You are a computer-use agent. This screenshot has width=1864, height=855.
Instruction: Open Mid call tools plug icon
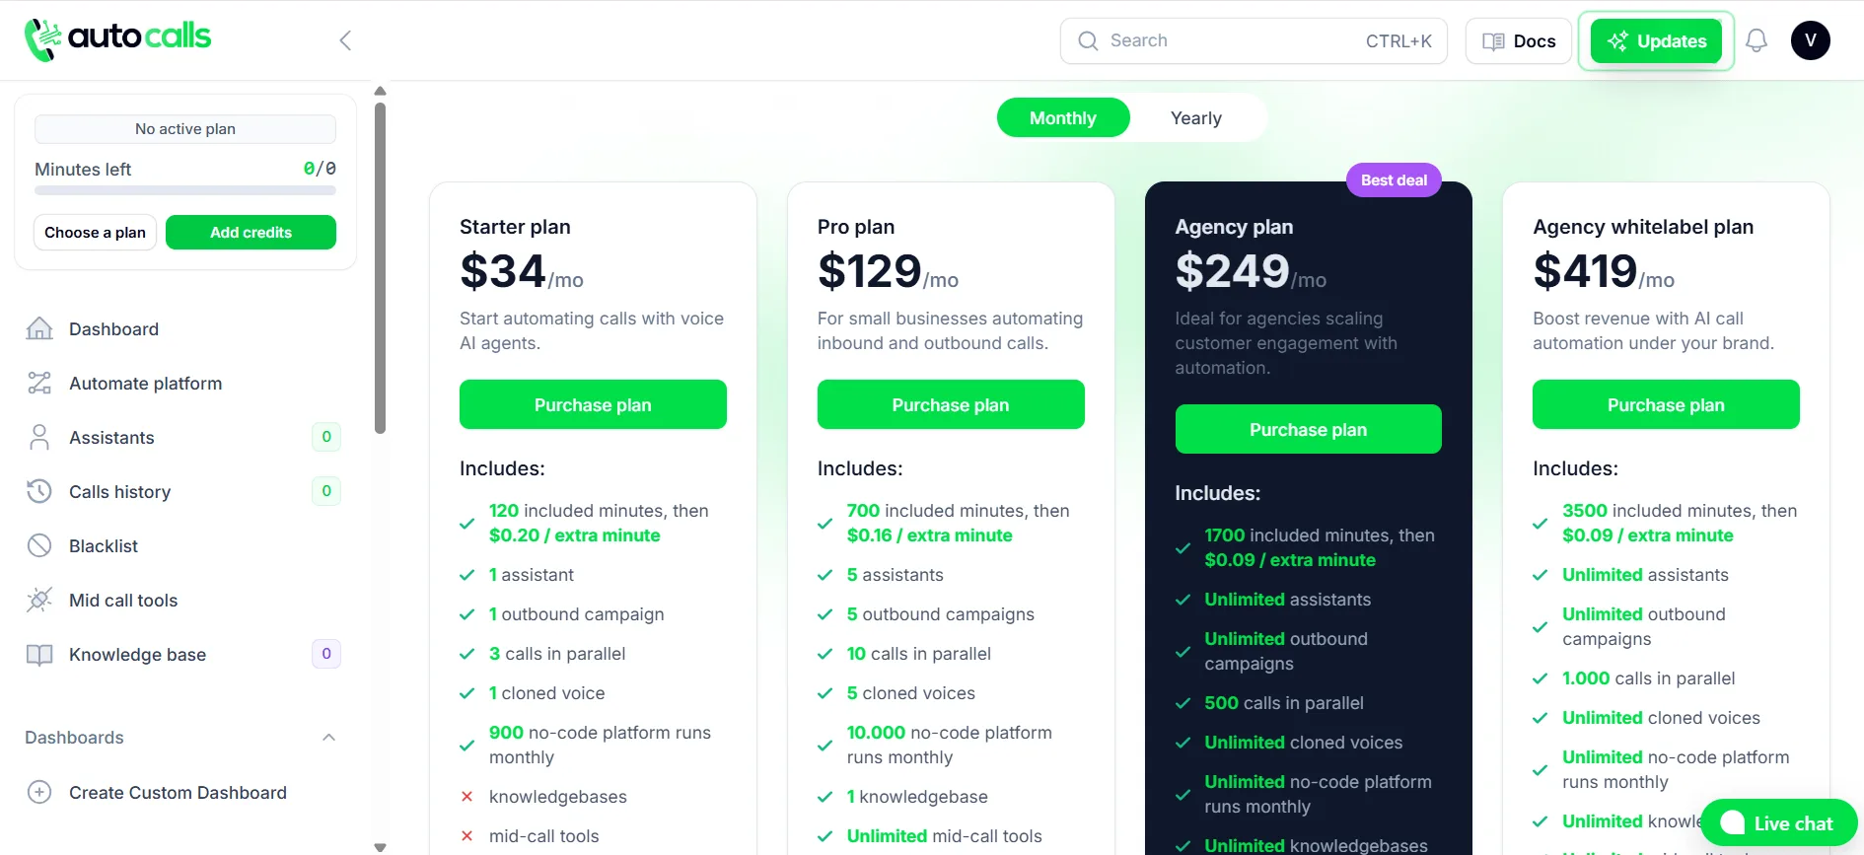[39, 600]
